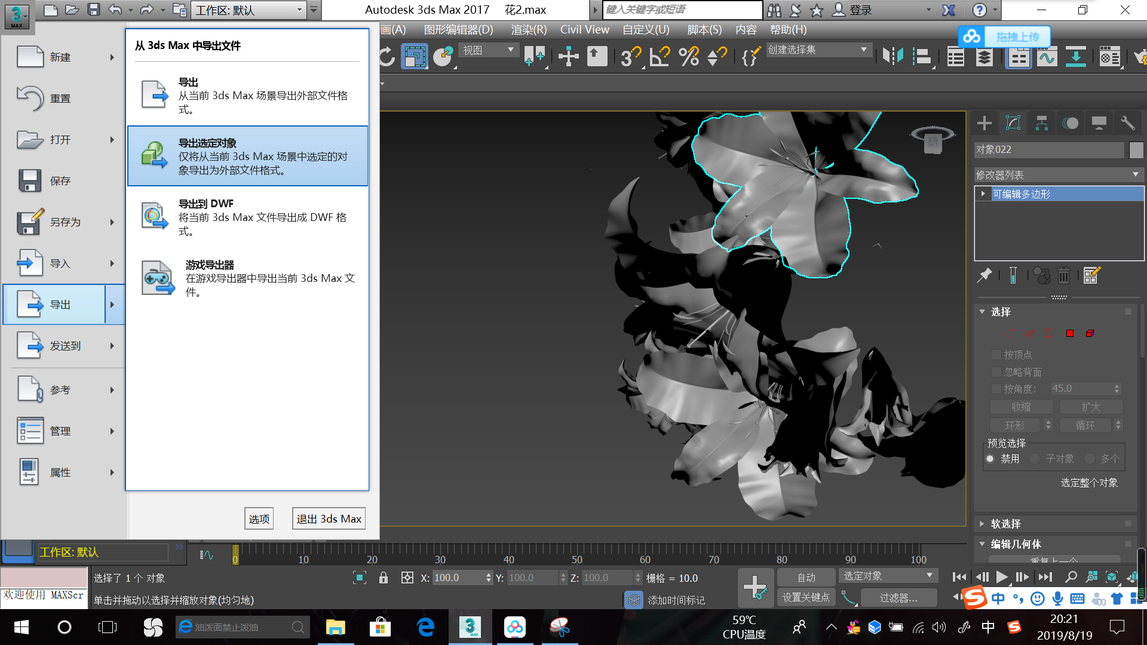The image size is (1147, 645).
Task: Enable the 忽略背面 checkbox
Action: [996, 371]
